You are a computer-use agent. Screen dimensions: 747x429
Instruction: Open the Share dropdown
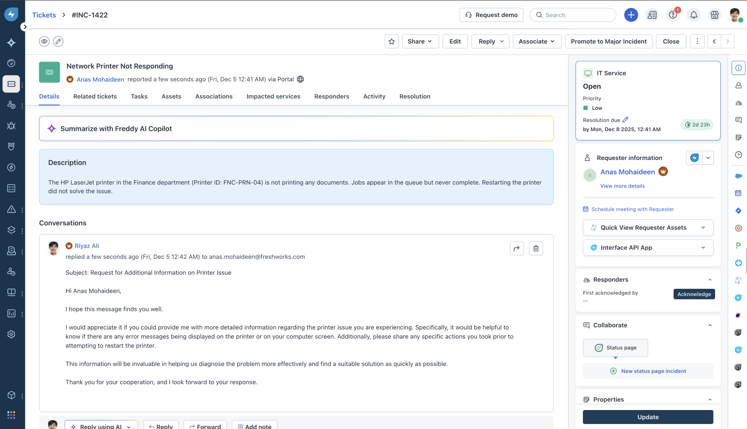click(x=420, y=41)
